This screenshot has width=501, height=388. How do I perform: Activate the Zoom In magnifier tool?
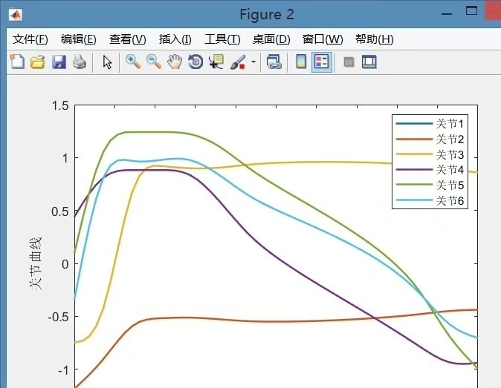coord(133,62)
